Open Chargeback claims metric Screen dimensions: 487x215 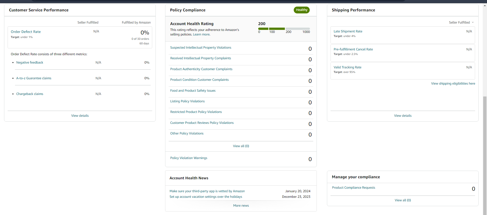pyautogui.click(x=30, y=94)
